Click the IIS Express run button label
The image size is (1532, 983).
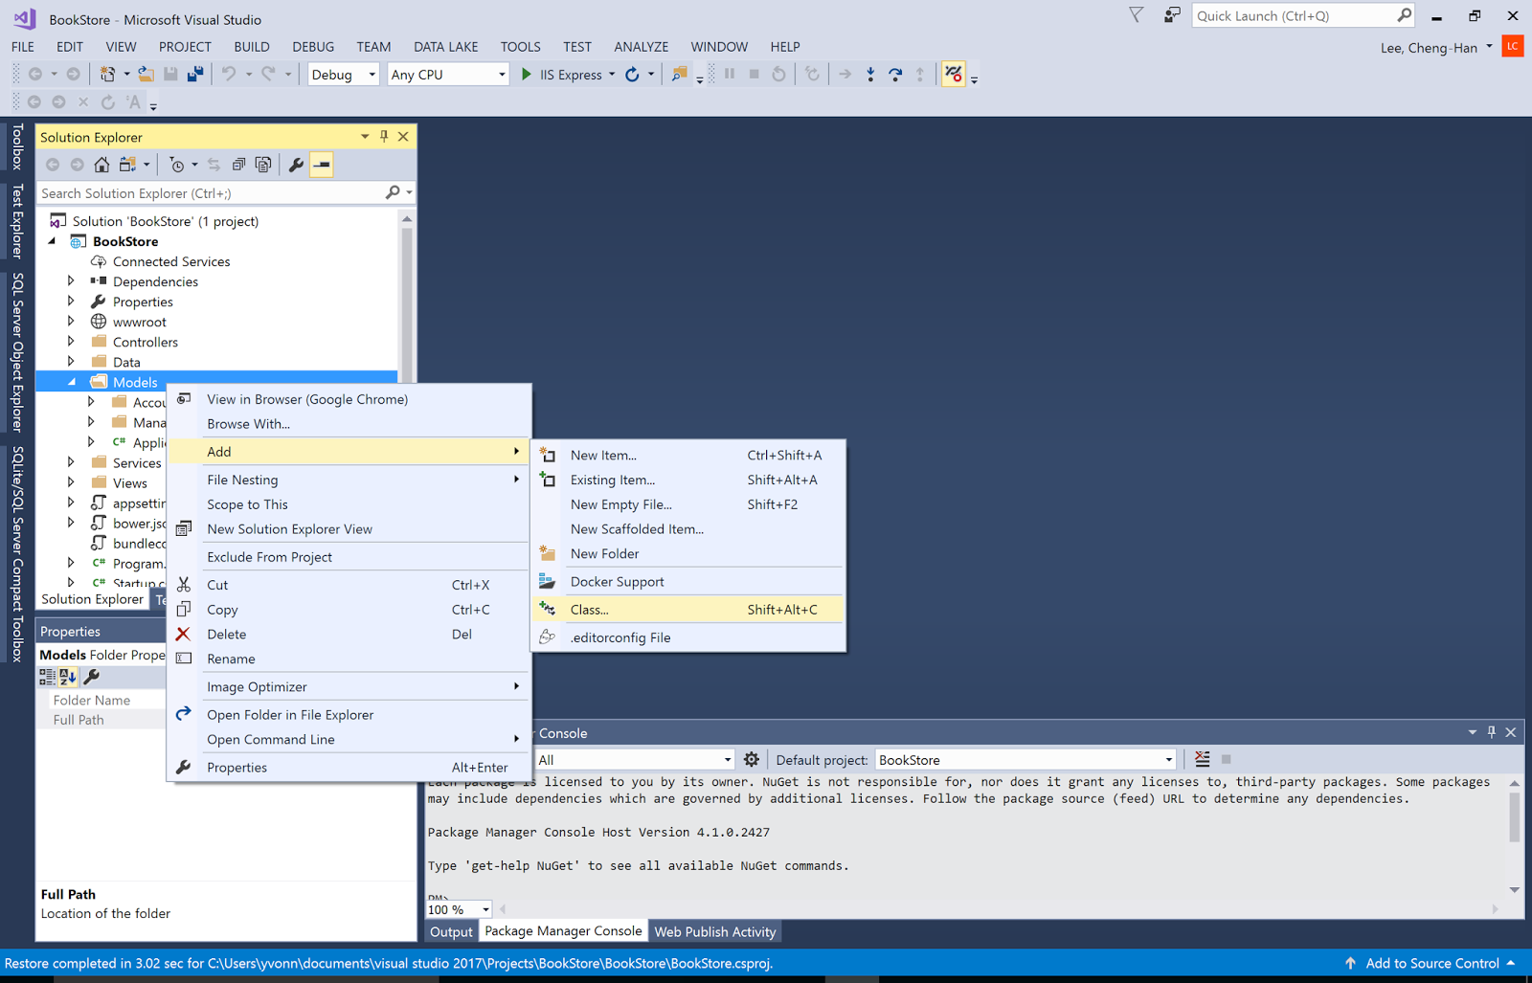(571, 75)
